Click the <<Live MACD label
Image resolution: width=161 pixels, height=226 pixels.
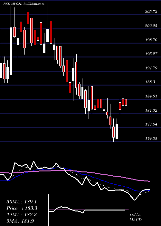tap(136, 217)
